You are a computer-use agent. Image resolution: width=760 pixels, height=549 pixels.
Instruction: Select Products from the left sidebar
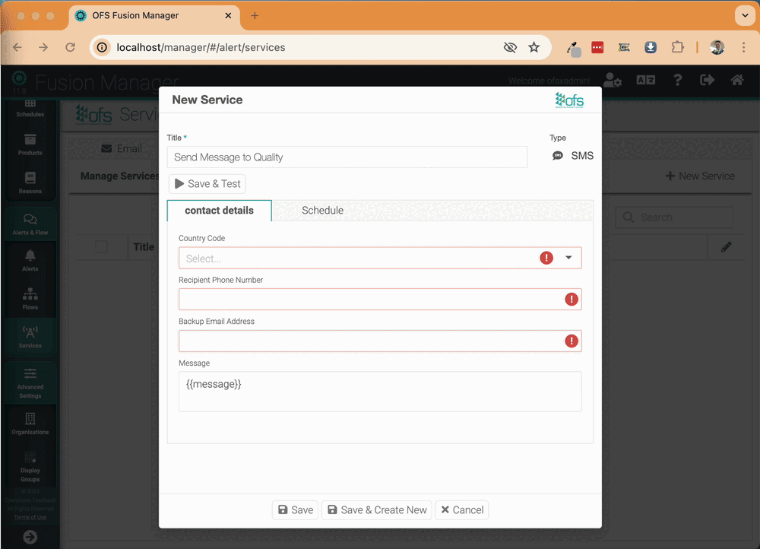click(30, 146)
